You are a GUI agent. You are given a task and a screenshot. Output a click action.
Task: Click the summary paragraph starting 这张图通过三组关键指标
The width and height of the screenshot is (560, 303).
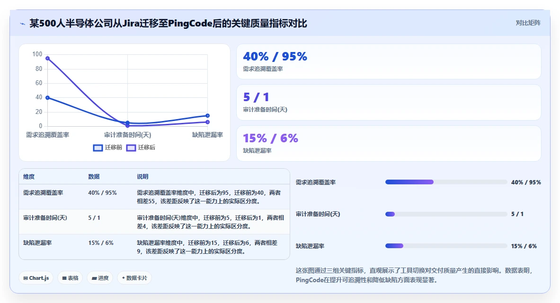tap(415, 275)
